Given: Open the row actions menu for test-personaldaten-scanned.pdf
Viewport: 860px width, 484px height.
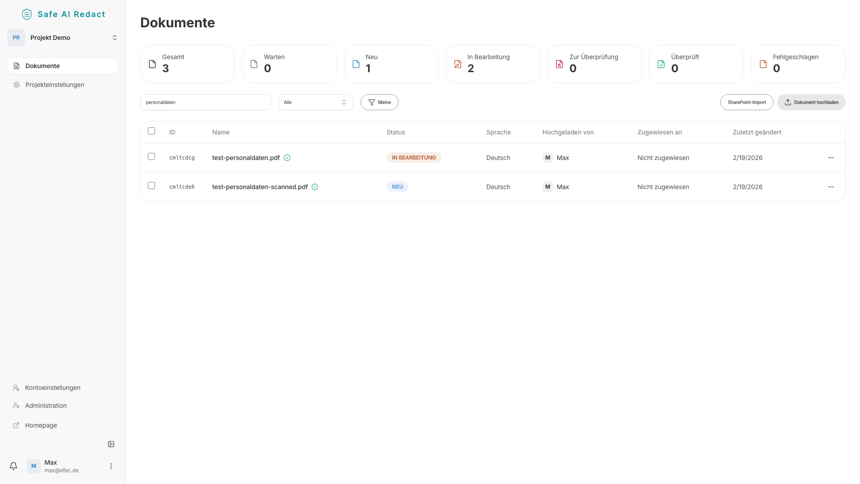Looking at the screenshot, I should point(830,187).
